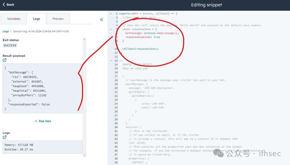This screenshot has height=165, width=290.
Task: Collapse the payload with See less
Action: coord(43,121)
